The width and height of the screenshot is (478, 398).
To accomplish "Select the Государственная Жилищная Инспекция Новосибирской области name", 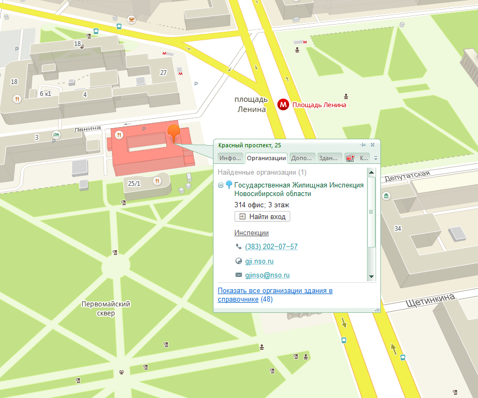I will pyautogui.click(x=299, y=189).
